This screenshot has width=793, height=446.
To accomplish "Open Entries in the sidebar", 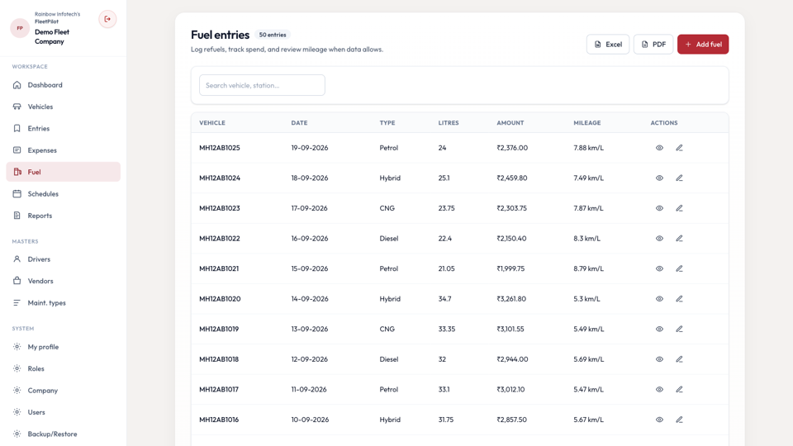I will (x=64, y=129).
